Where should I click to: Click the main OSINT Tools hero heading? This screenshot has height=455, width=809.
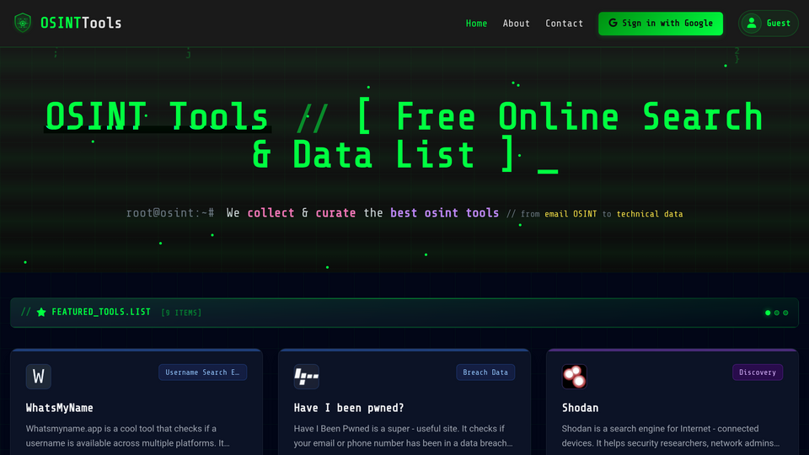point(404,136)
